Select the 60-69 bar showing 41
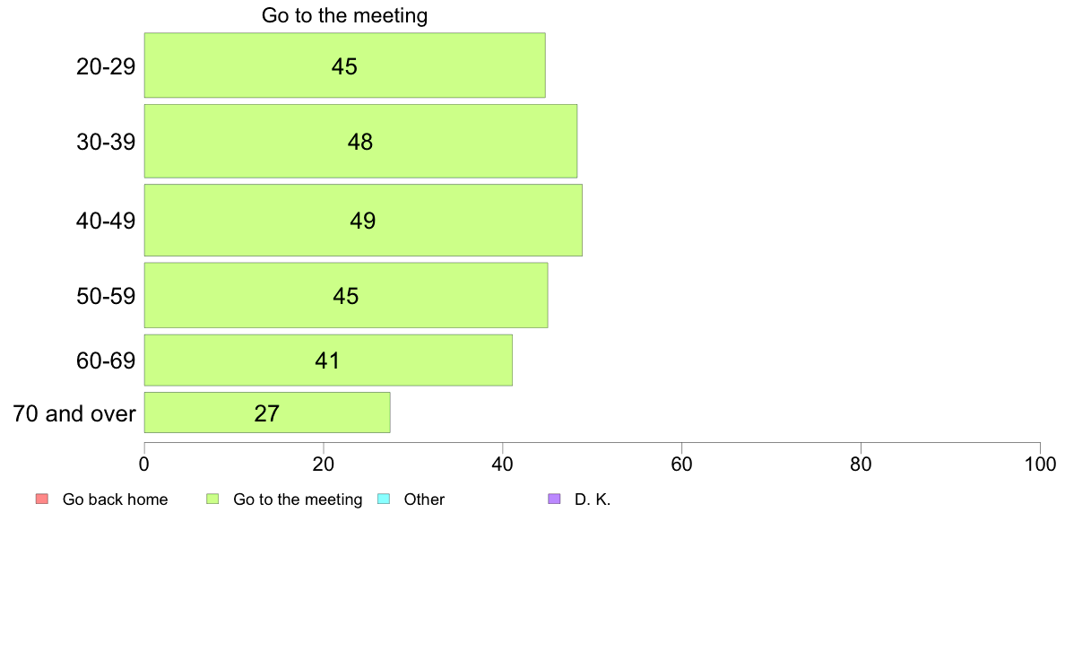Image resolution: width=1065 pixels, height=660 pixels. point(328,360)
